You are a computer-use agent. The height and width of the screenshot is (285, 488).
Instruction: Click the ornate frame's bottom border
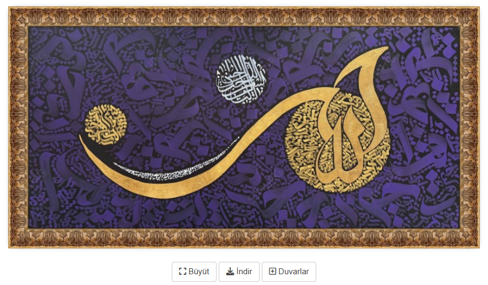point(244,238)
